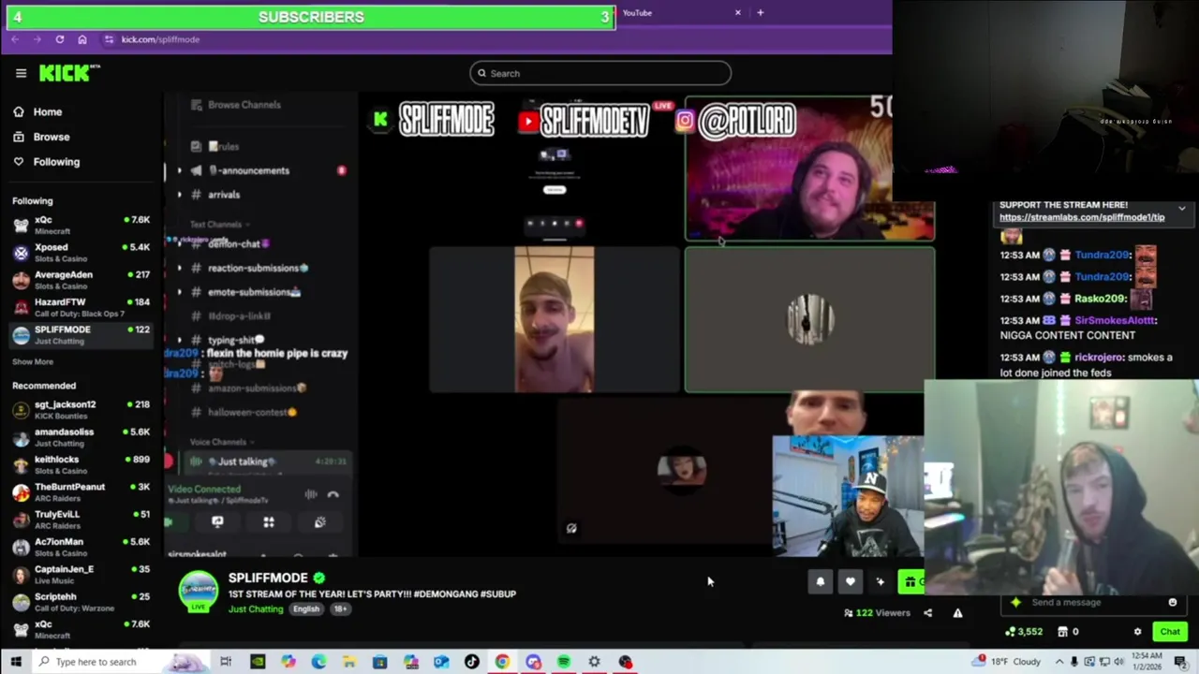Open a new browser tab
The width and height of the screenshot is (1199, 674).
click(761, 13)
